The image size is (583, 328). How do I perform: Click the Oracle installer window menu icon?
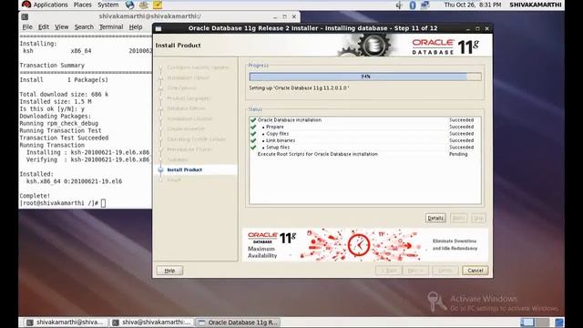point(159,28)
